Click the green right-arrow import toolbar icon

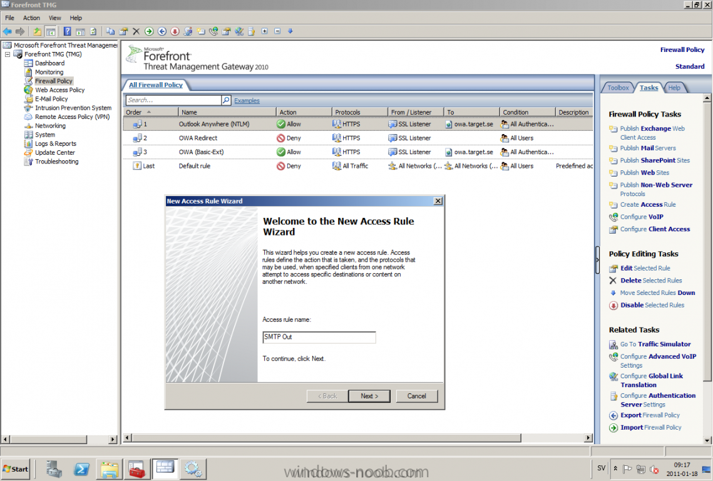click(x=149, y=31)
